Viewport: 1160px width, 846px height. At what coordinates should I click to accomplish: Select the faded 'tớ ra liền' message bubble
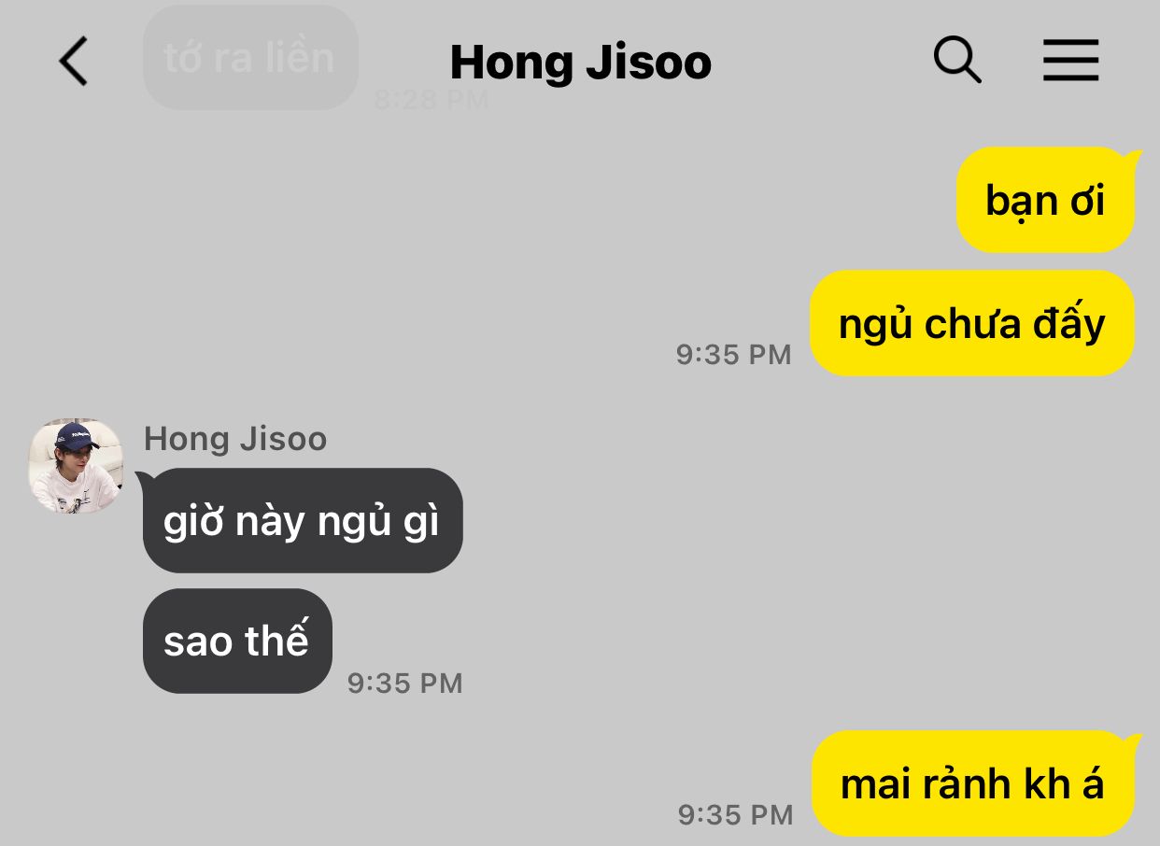pyautogui.click(x=250, y=58)
